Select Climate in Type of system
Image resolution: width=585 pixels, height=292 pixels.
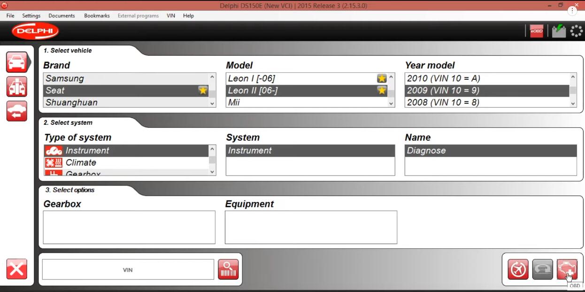(126, 163)
